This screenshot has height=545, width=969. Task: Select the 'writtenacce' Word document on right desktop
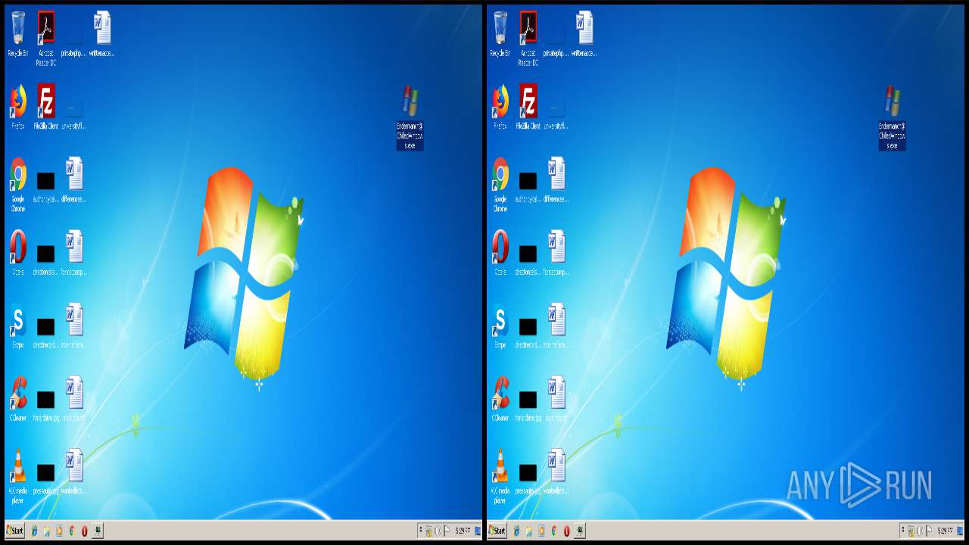click(584, 34)
